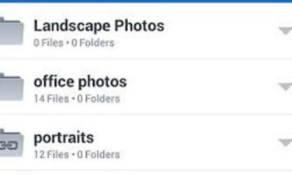Click the "12 Files" count text
Screen dimensions: 292x175
coord(51,154)
